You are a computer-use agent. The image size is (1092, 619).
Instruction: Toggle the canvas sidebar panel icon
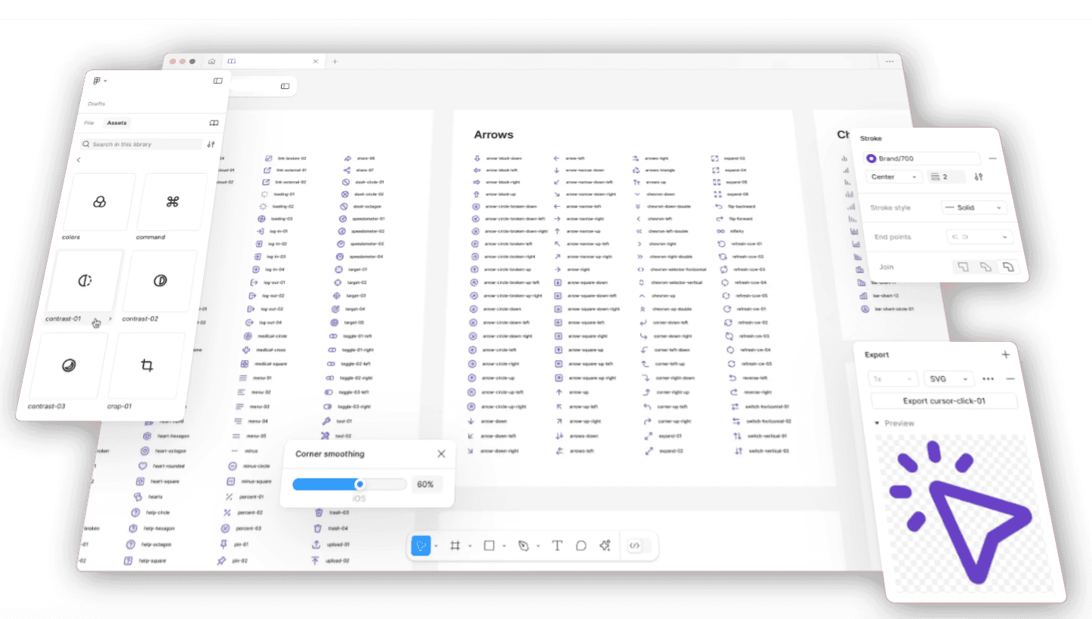point(285,86)
